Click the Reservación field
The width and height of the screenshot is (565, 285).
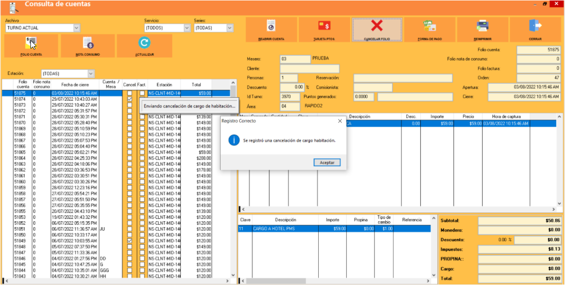pos(403,78)
